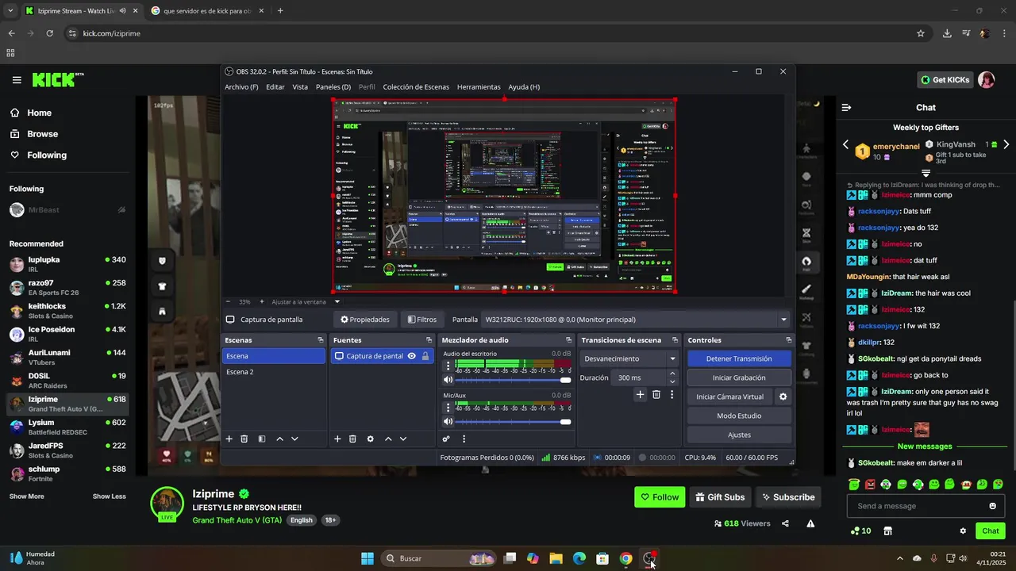1016x571 pixels.
Task: Open Colección de Escenas menu
Action: [416, 87]
